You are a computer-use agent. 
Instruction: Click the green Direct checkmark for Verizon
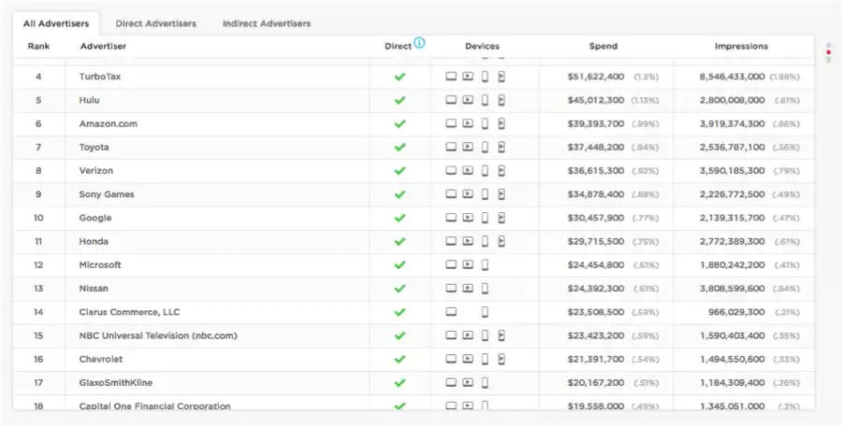[400, 171]
